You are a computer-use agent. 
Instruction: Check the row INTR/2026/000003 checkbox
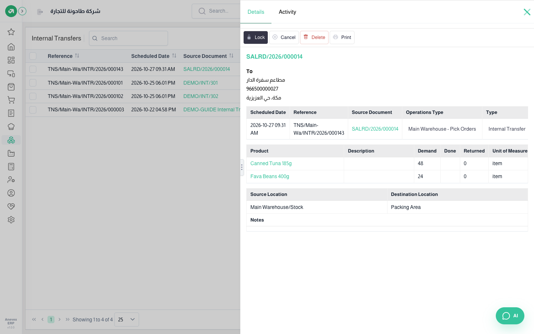point(33,110)
